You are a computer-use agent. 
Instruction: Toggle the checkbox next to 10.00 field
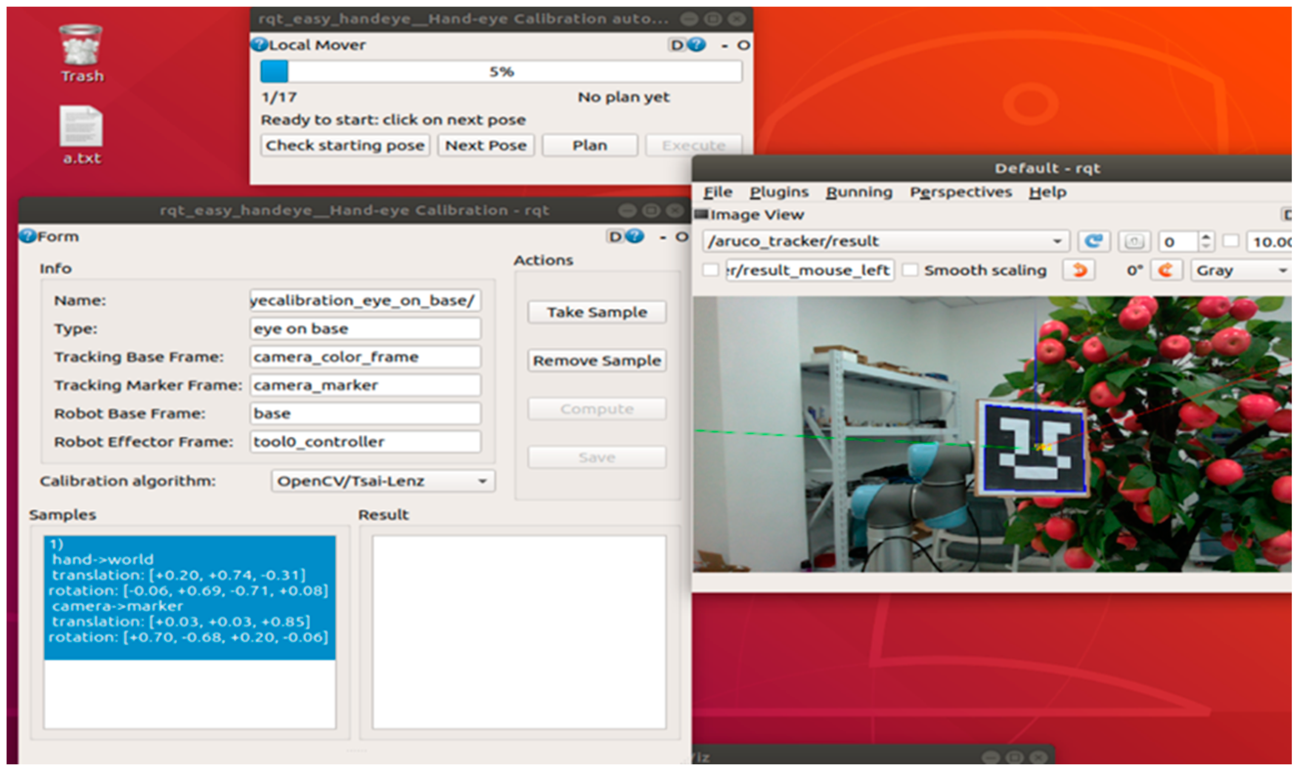coord(1231,241)
